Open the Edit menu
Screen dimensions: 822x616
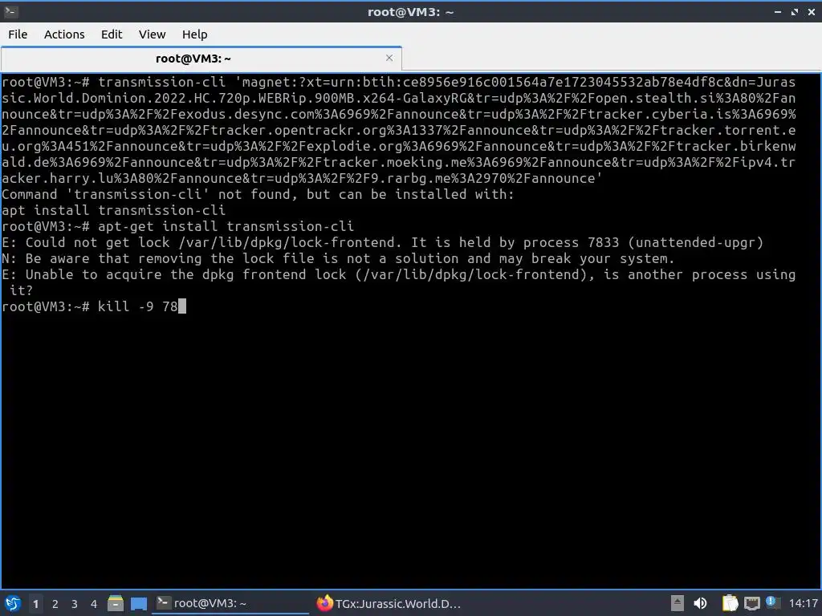click(111, 34)
